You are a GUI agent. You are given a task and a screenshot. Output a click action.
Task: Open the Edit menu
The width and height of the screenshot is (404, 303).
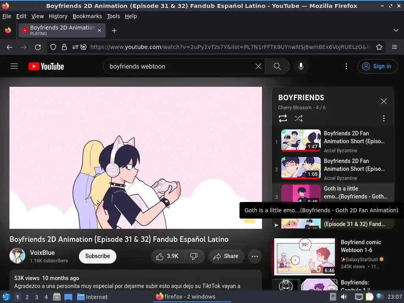(x=21, y=16)
